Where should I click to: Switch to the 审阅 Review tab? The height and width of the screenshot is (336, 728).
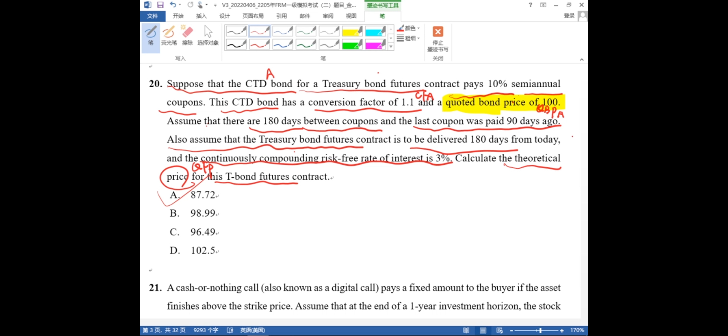328,16
